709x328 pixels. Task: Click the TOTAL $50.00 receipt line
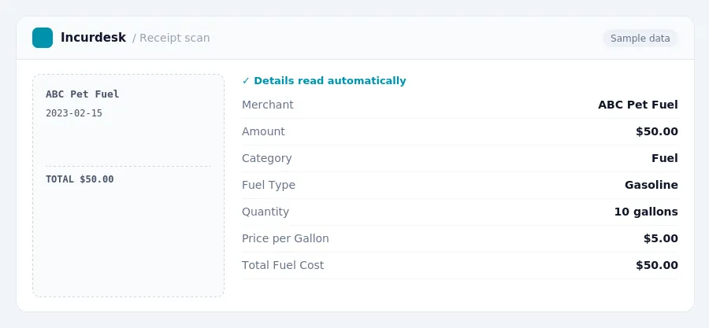click(x=80, y=179)
